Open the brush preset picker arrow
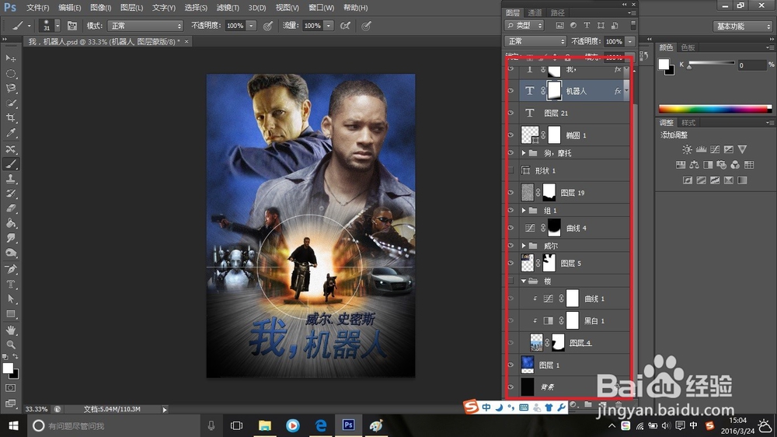The height and width of the screenshot is (437, 777). pyautogui.click(x=57, y=26)
